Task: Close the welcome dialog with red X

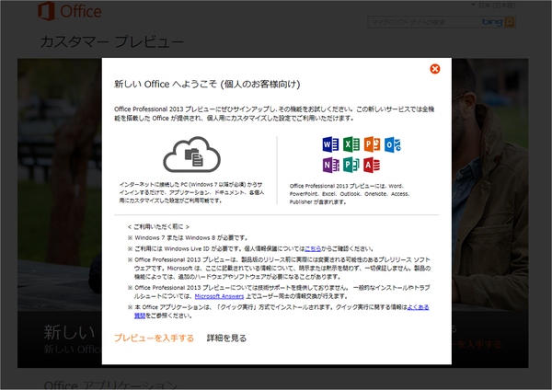Action: pyautogui.click(x=435, y=69)
